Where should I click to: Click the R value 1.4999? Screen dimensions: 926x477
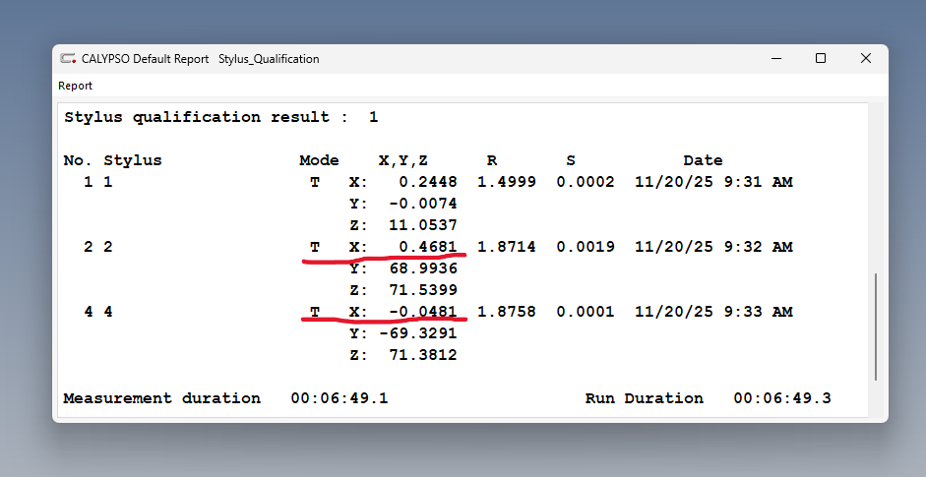point(507,182)
